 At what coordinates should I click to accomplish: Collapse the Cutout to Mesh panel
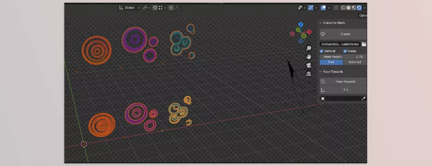click(x=321, y=23)
